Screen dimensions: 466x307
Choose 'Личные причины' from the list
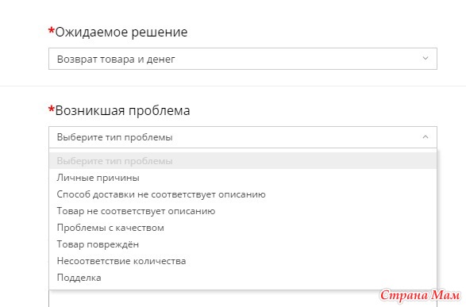click(x=243, y=178)
